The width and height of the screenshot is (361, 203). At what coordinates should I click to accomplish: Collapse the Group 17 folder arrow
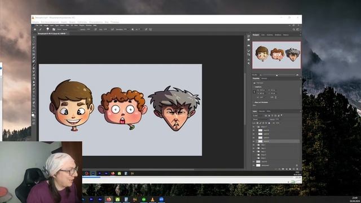coord(256,127)
